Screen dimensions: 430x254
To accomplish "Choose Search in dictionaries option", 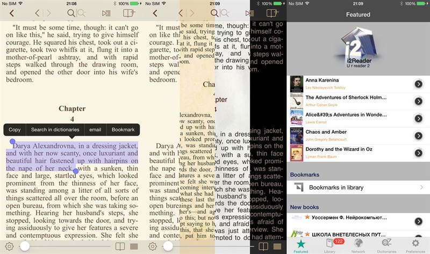I will (x=55, y=129).
